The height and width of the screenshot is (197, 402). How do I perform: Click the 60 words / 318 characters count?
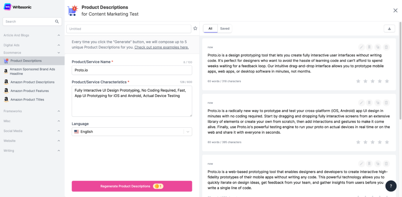point(224,81)
